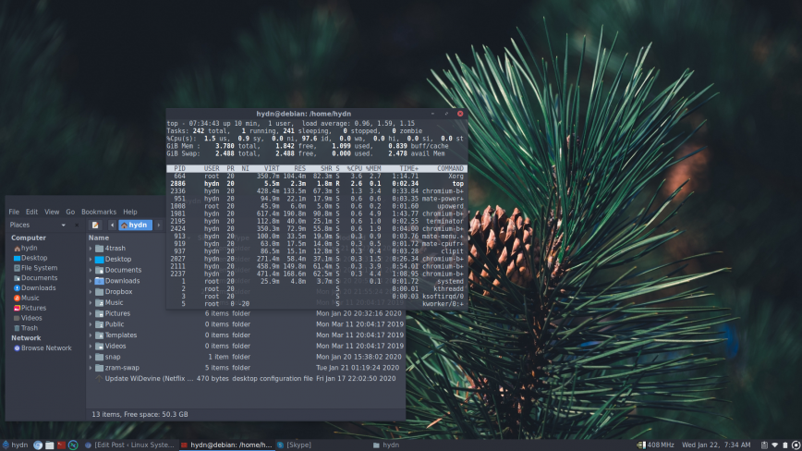802x451 pixels.
Task: Open the Edit menu in file manager
Action: click(31, 212)
